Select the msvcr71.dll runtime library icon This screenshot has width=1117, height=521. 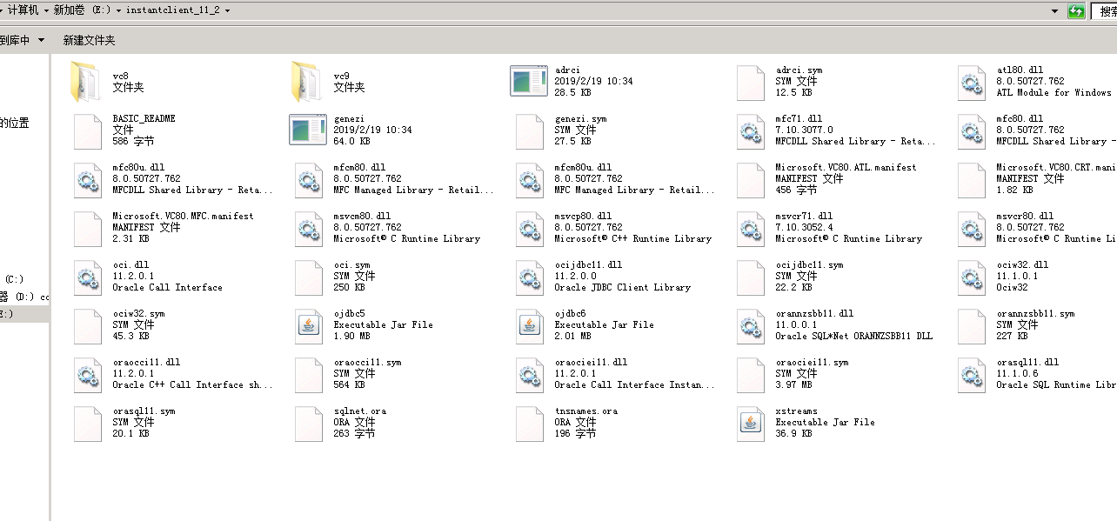[748, 228]
